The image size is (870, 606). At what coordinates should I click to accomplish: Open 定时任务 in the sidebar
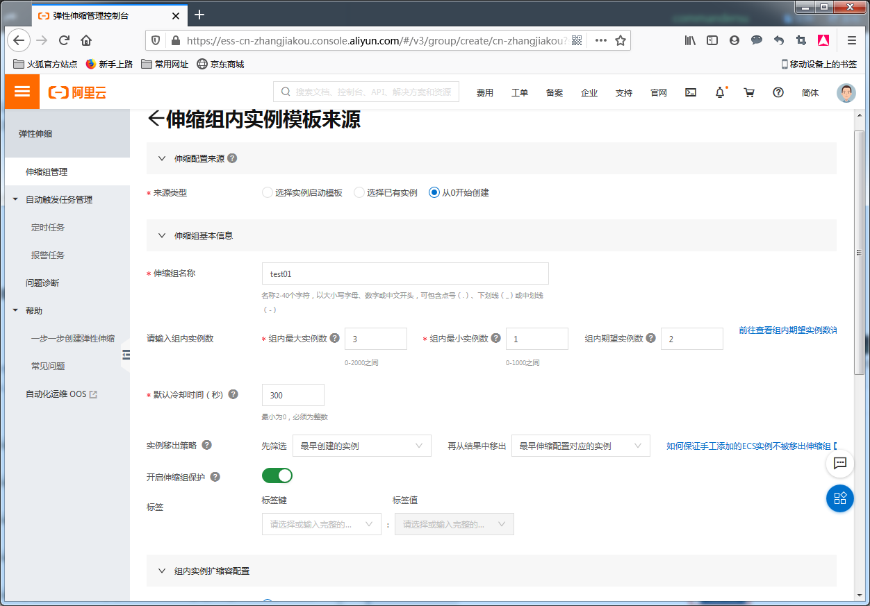click(48, 227)
